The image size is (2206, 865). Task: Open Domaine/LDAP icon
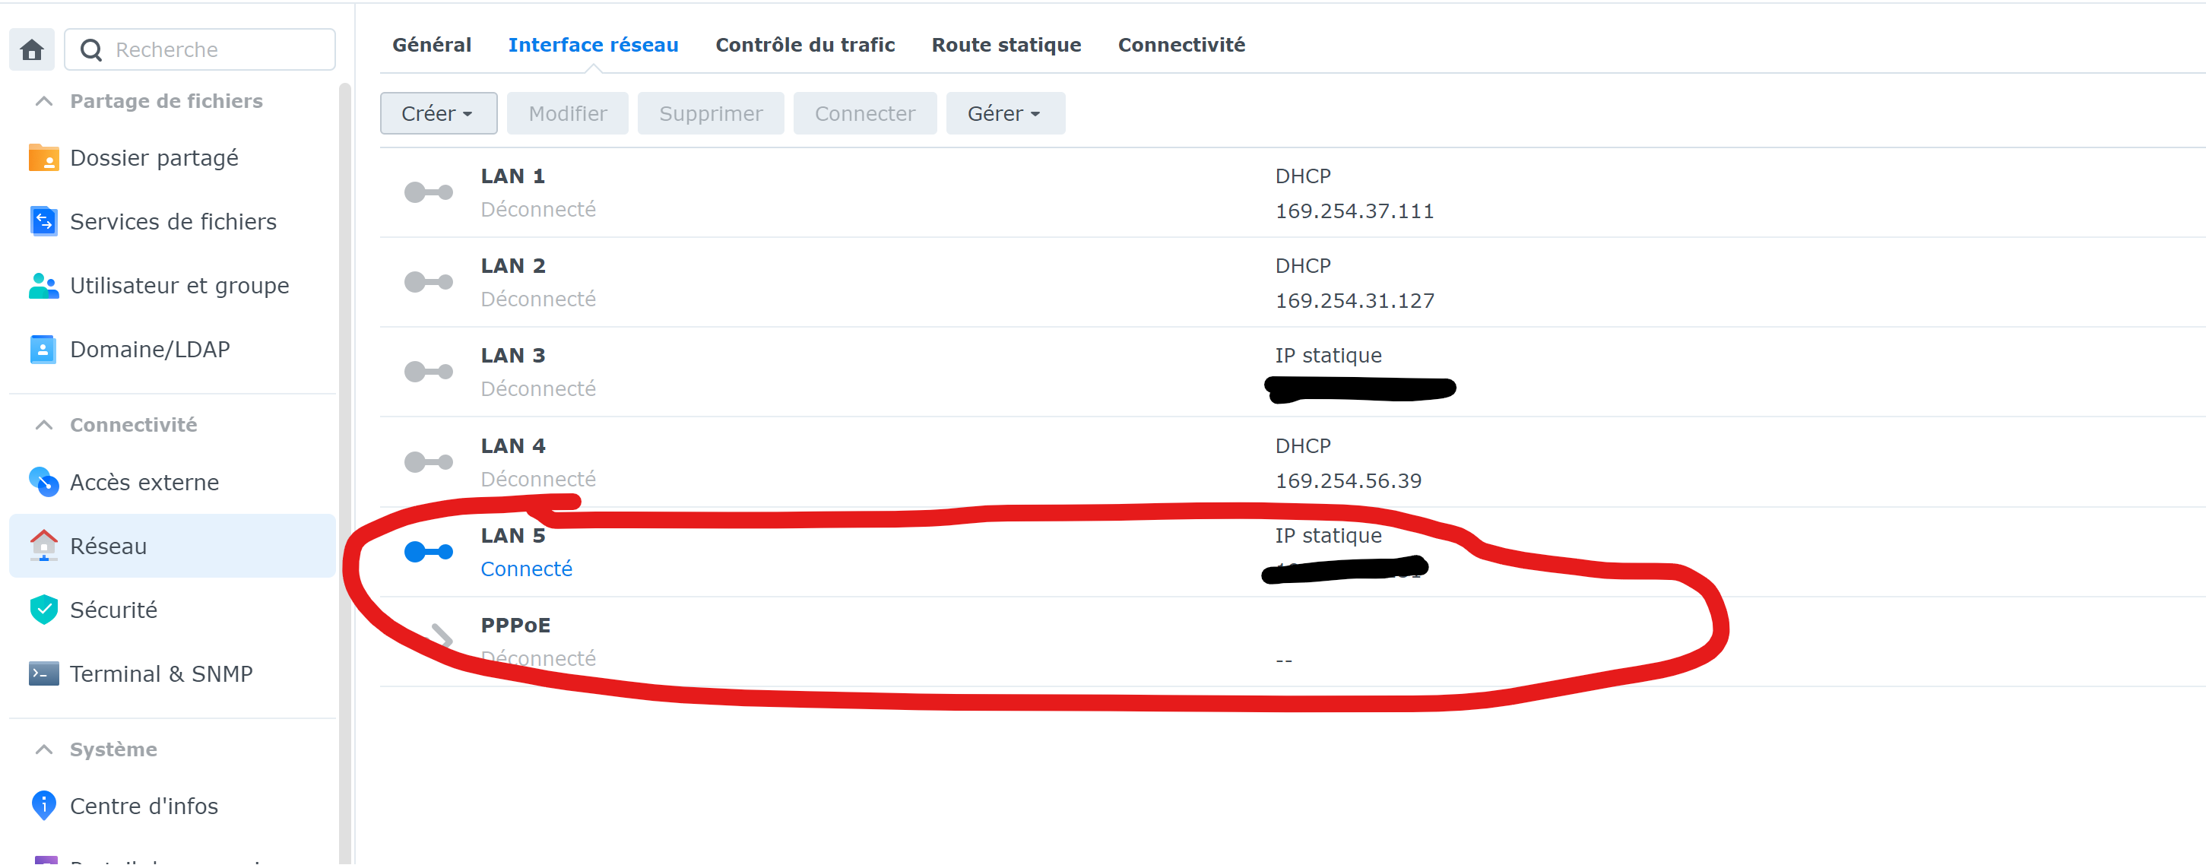43,350
